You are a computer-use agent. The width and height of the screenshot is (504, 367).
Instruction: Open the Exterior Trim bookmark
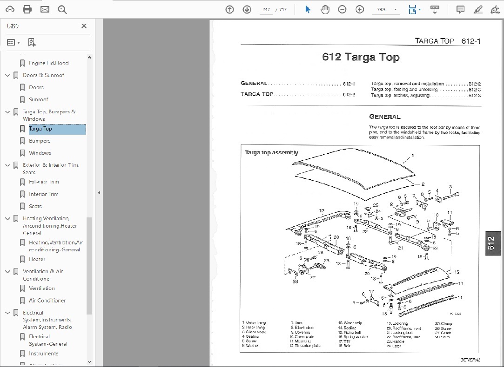(44, 182)
